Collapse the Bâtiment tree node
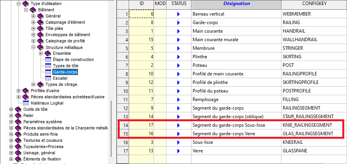Screen dimensions: 347x164 [26, 10]
